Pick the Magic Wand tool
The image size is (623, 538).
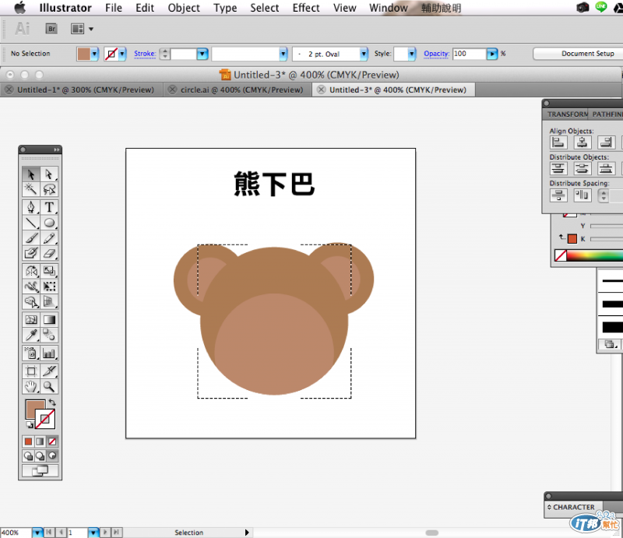31,190
